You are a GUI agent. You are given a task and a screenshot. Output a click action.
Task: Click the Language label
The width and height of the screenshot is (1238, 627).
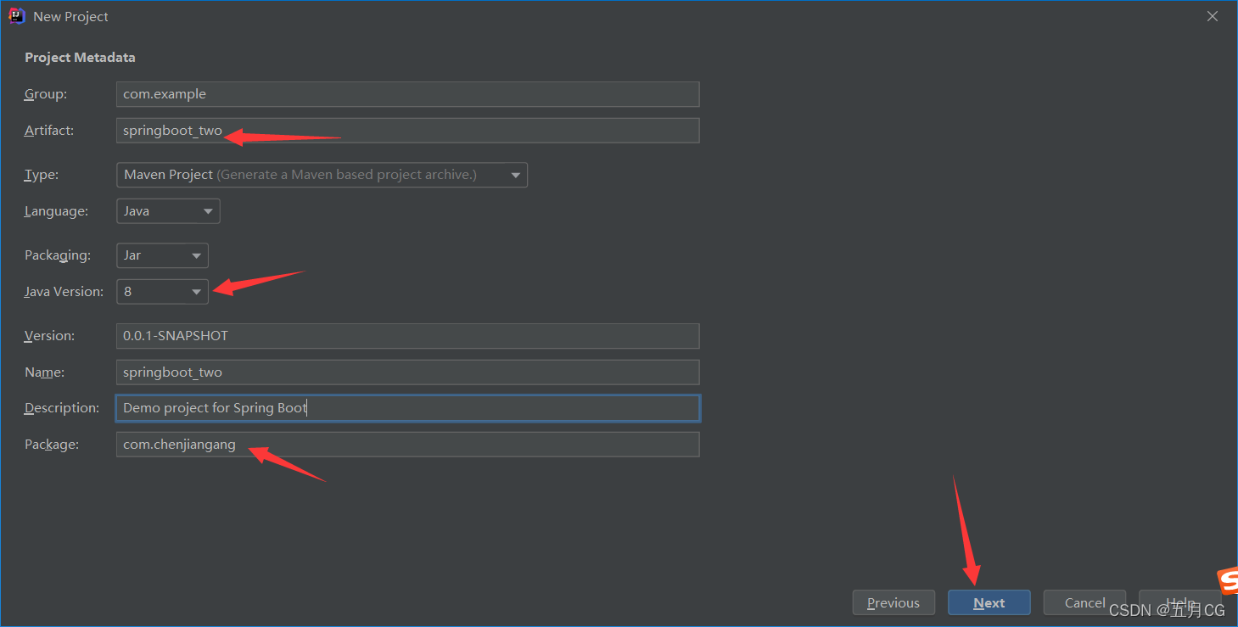click(56, 211)
